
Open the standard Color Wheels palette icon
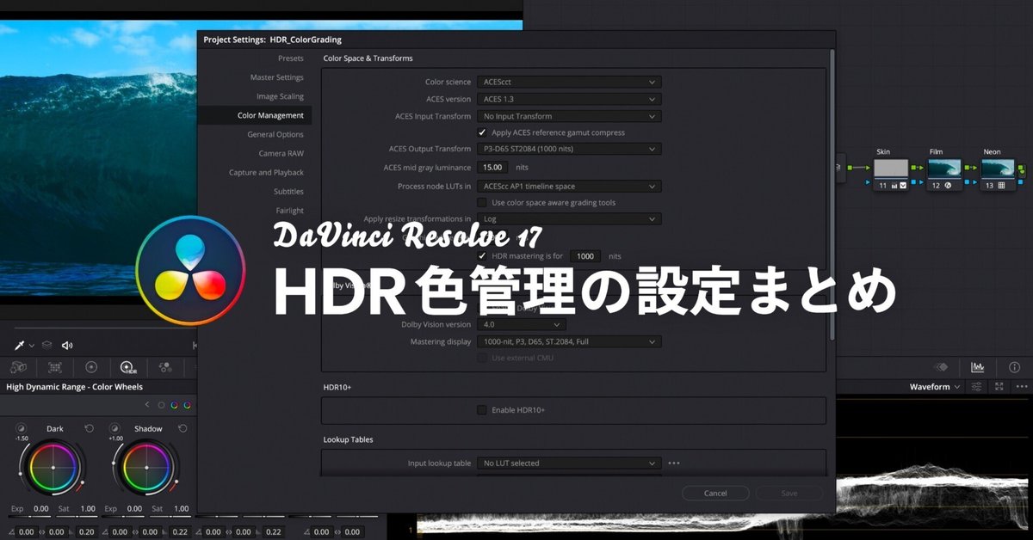pyautogui.click(x=91, y=367)
